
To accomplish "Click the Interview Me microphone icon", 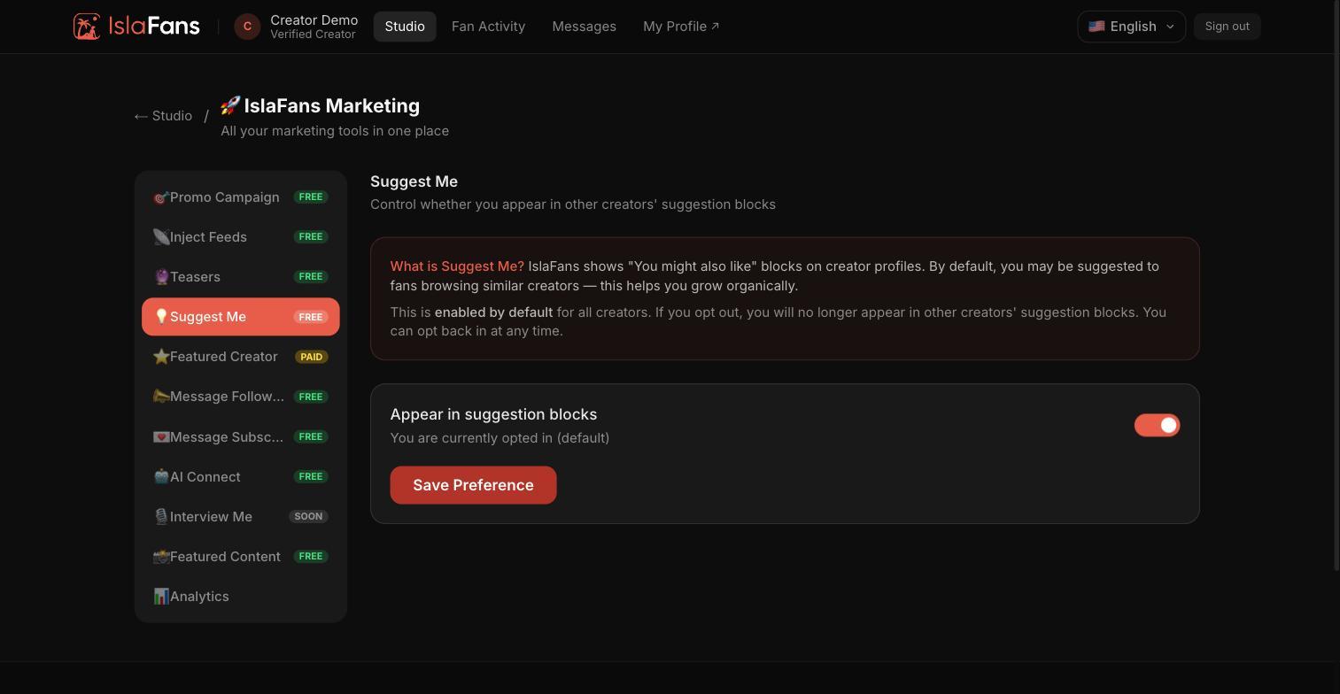I will point(160,517).
